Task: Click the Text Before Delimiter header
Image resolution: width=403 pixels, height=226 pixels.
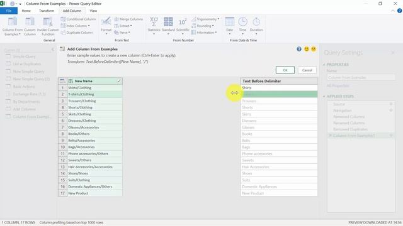Action: tap(279, 81)
